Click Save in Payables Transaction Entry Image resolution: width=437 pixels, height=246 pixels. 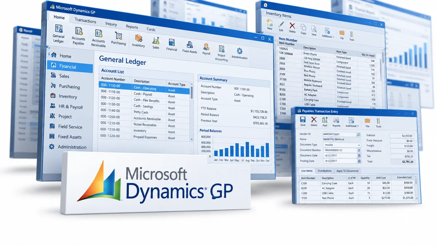(303, 122)
